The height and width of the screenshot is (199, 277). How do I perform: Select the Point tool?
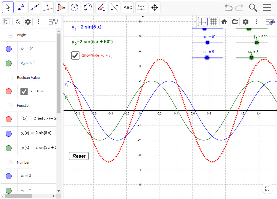point(21,7)
